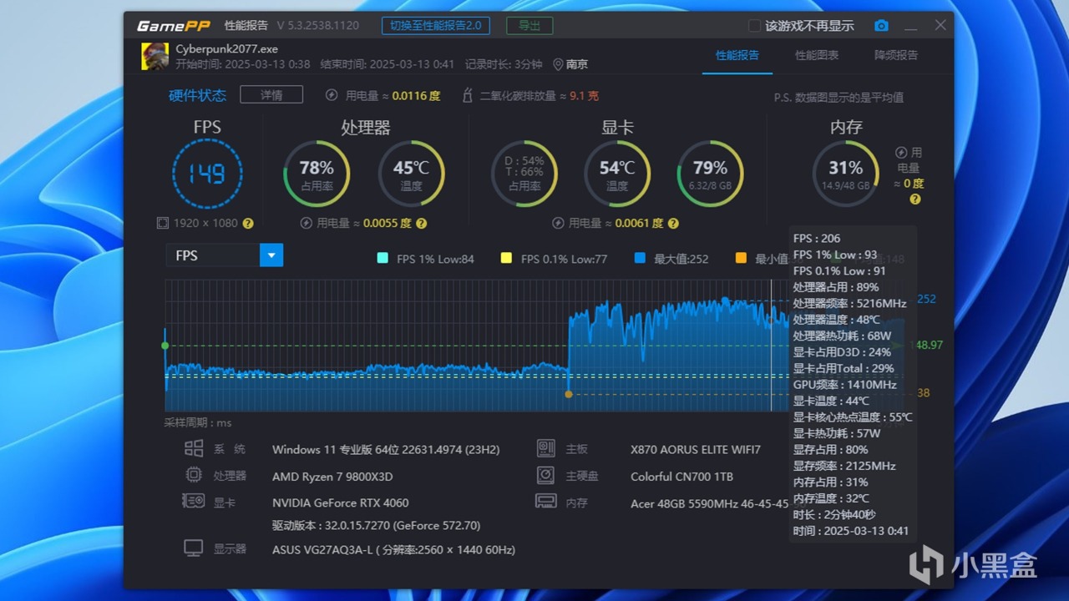The width and height of the screenshot is (1069, 601).
Task: Click the monitor icon beside 显示器 row
Action: coord(194,548)
